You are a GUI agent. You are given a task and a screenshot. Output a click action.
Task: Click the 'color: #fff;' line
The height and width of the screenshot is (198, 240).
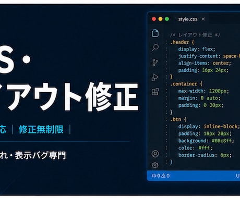[195, 148]
